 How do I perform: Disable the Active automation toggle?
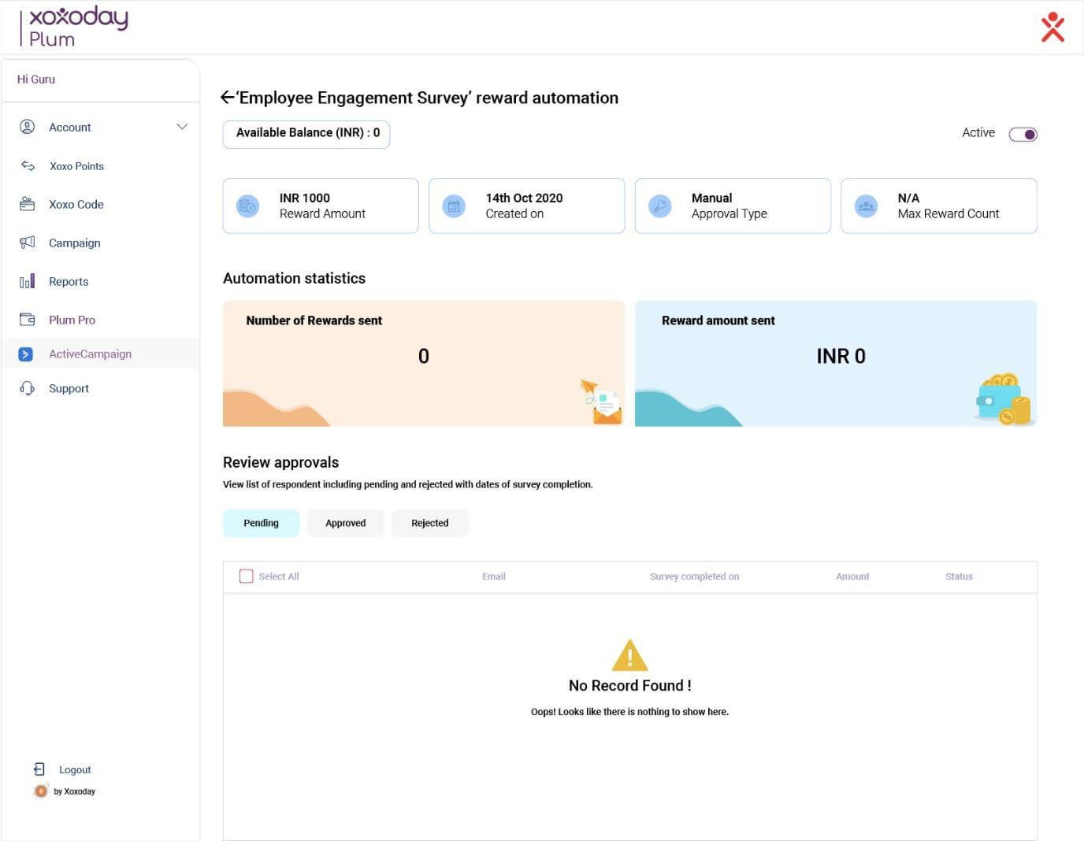point(1023,134)
